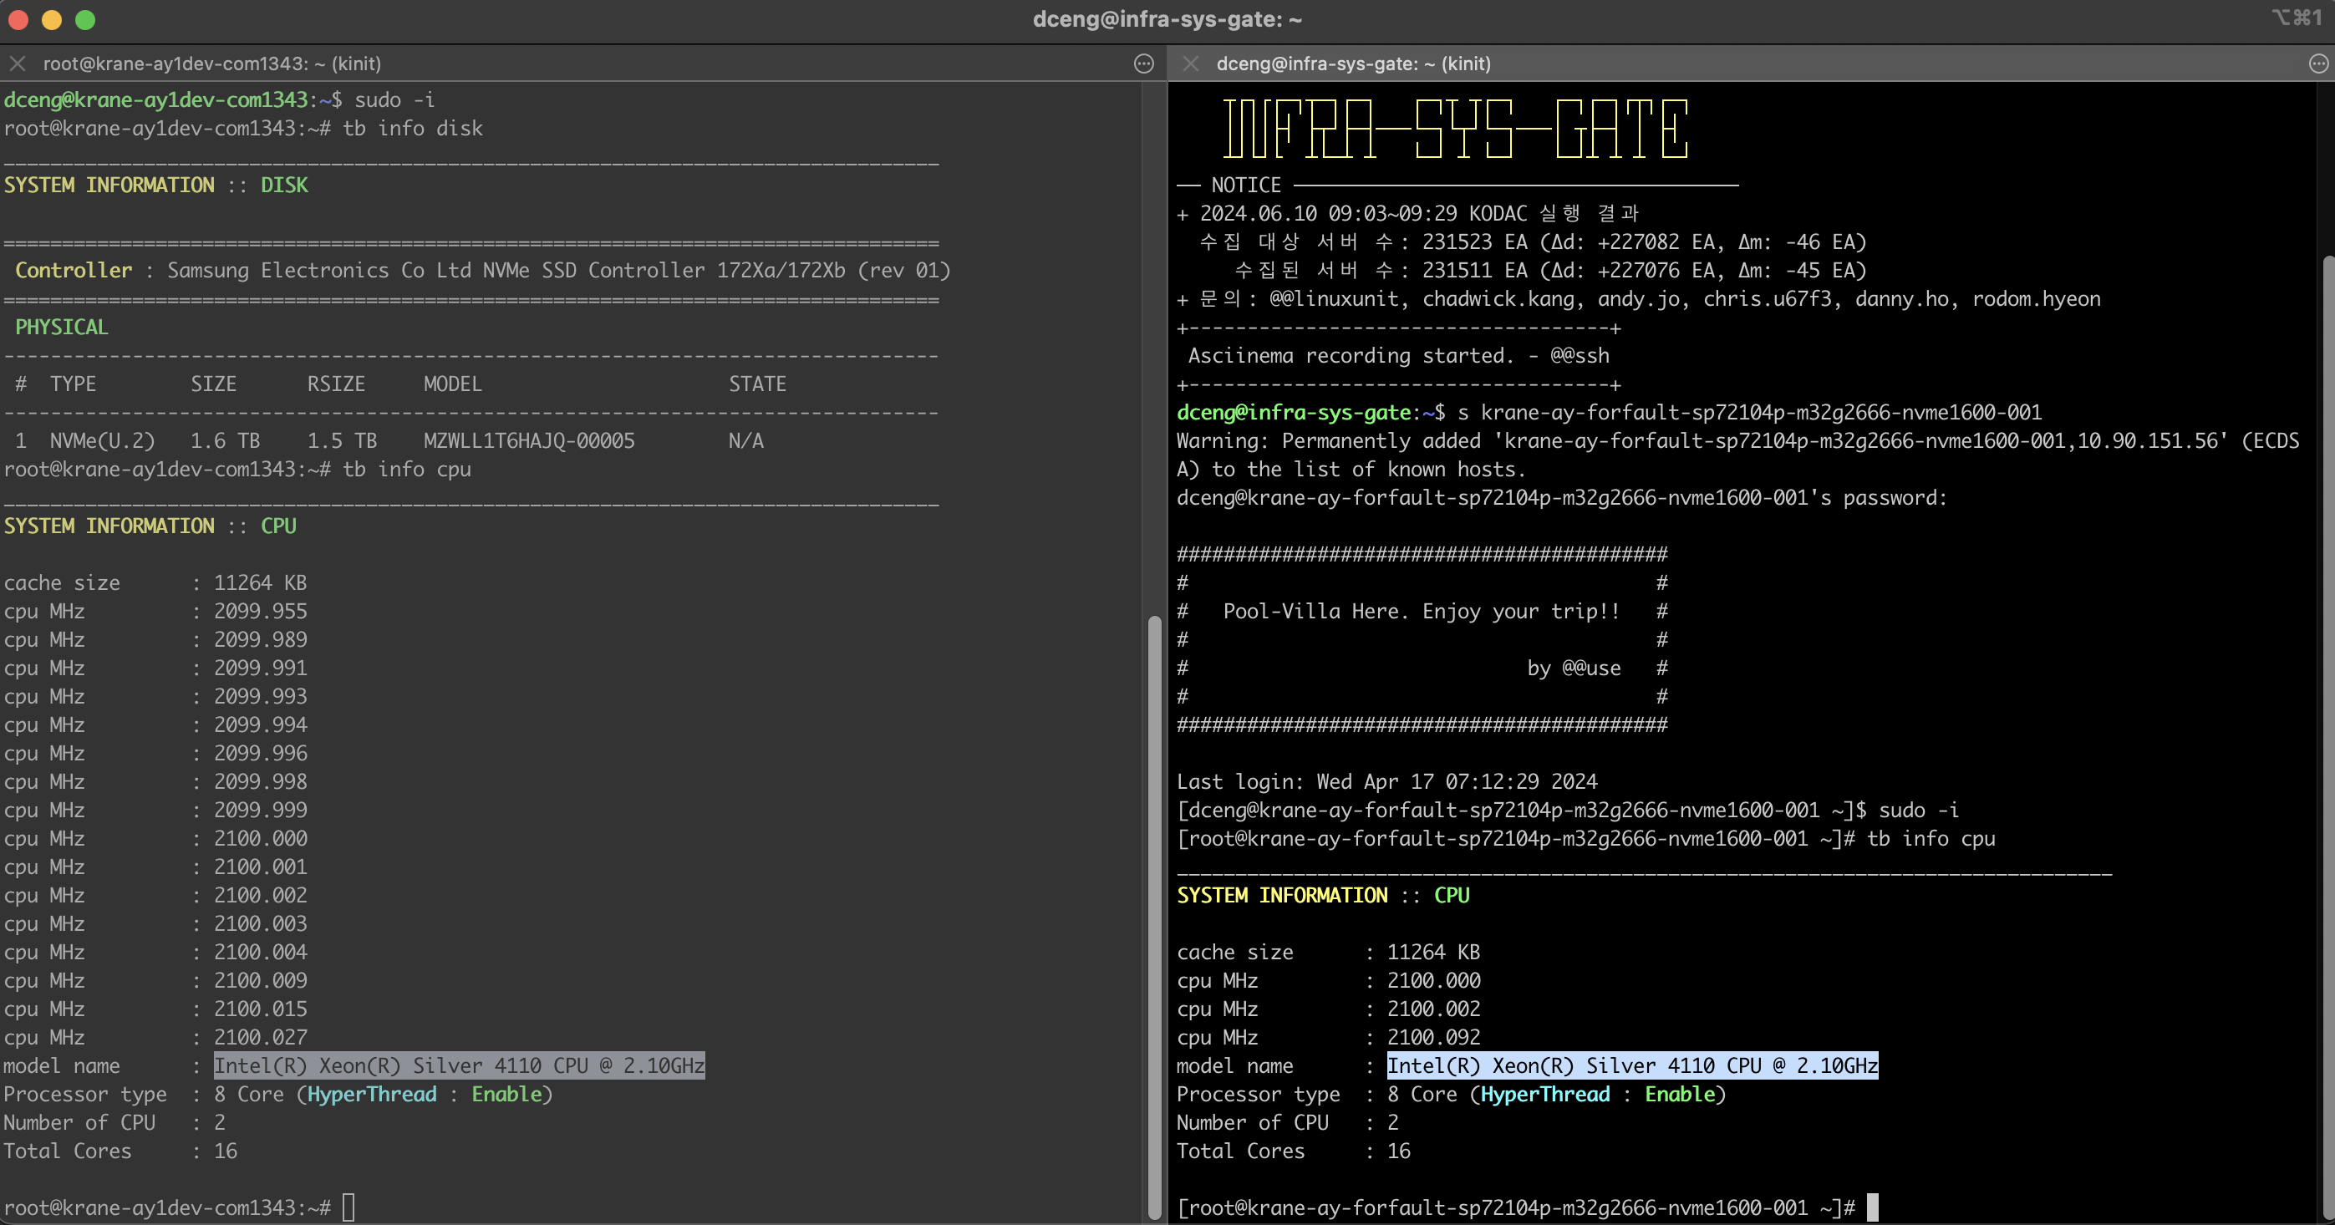Click the cpu MHz value '2099.999'

click(x=260, y=810)
